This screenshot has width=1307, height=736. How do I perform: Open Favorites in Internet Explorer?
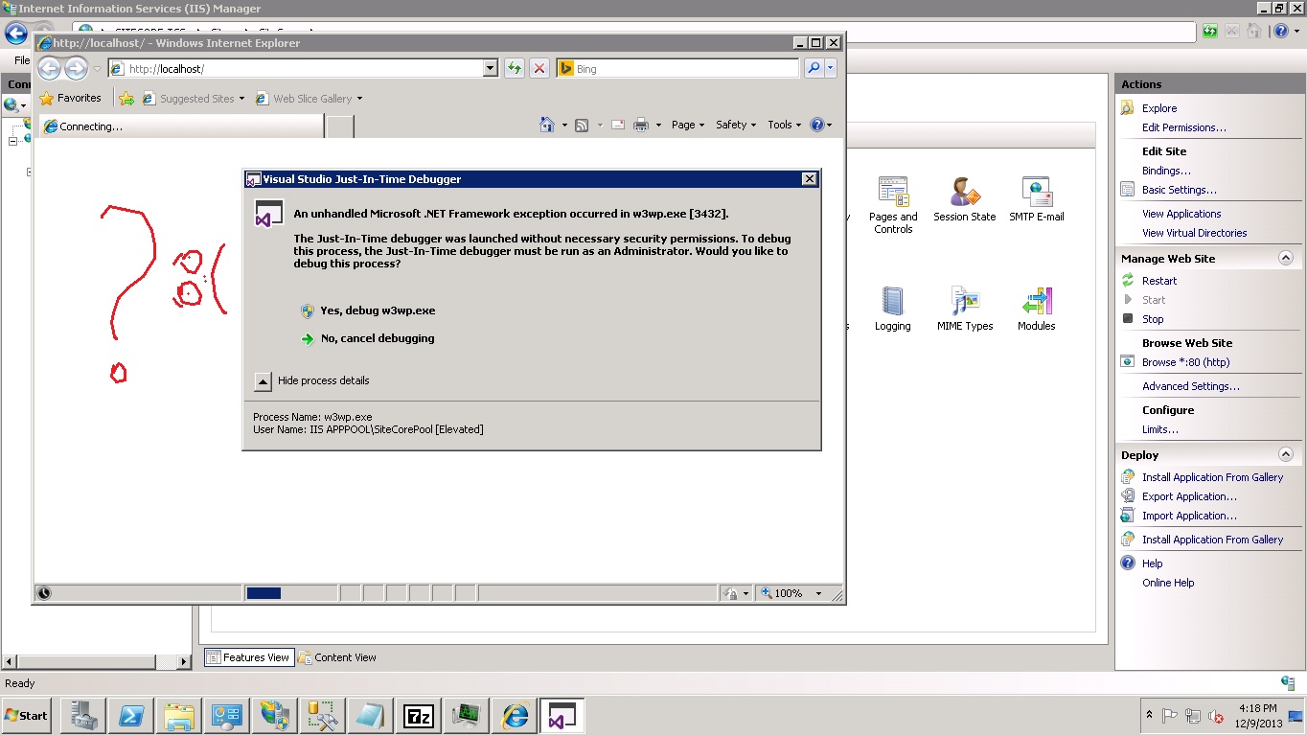[x=70, y=98]
